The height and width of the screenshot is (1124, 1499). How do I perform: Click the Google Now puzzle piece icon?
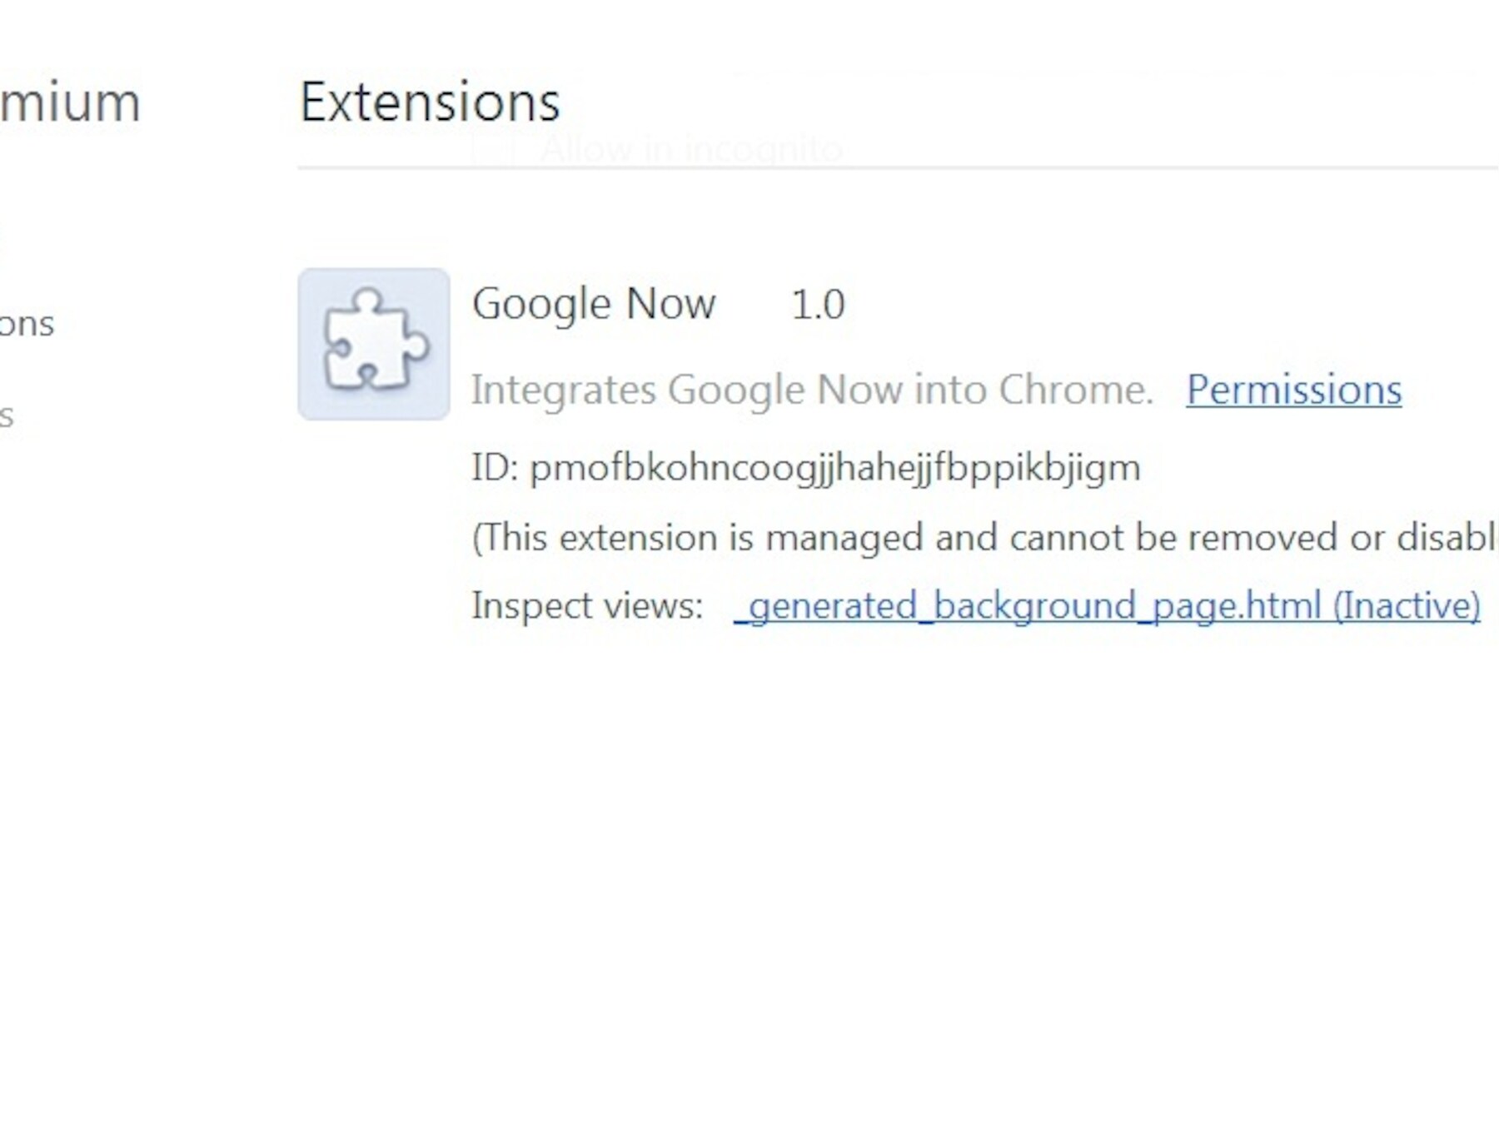pos(374,344)
